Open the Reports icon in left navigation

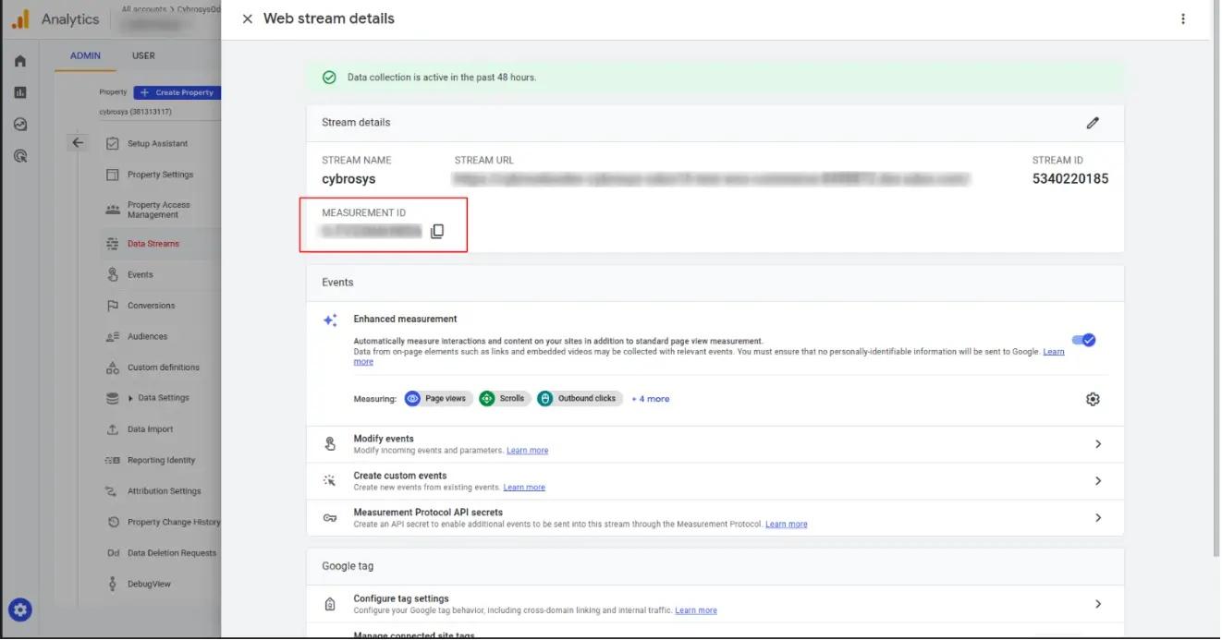pyautogui.click(x=19, y=91)
